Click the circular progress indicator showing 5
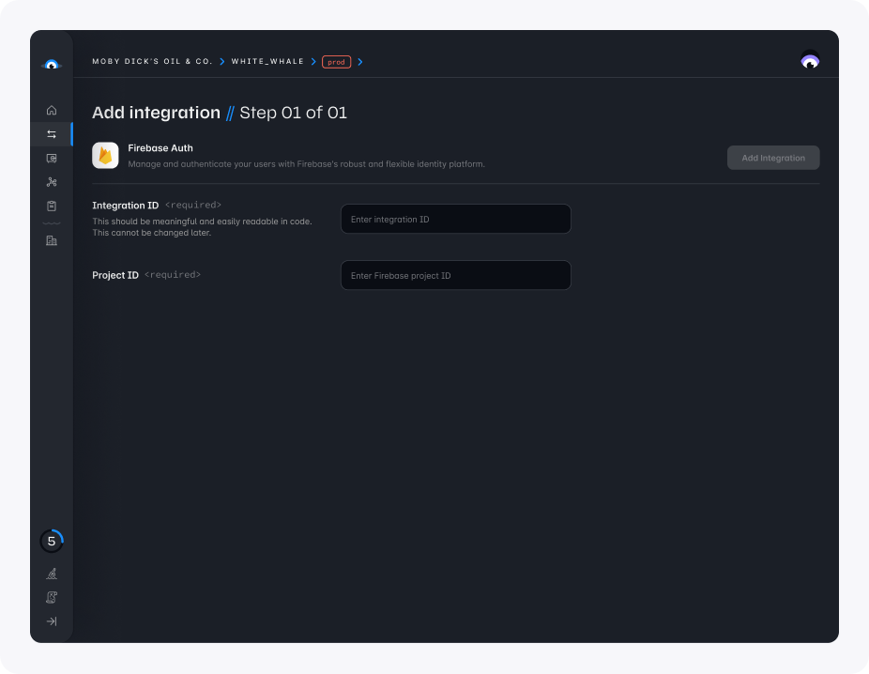 [x=52, y=541]
